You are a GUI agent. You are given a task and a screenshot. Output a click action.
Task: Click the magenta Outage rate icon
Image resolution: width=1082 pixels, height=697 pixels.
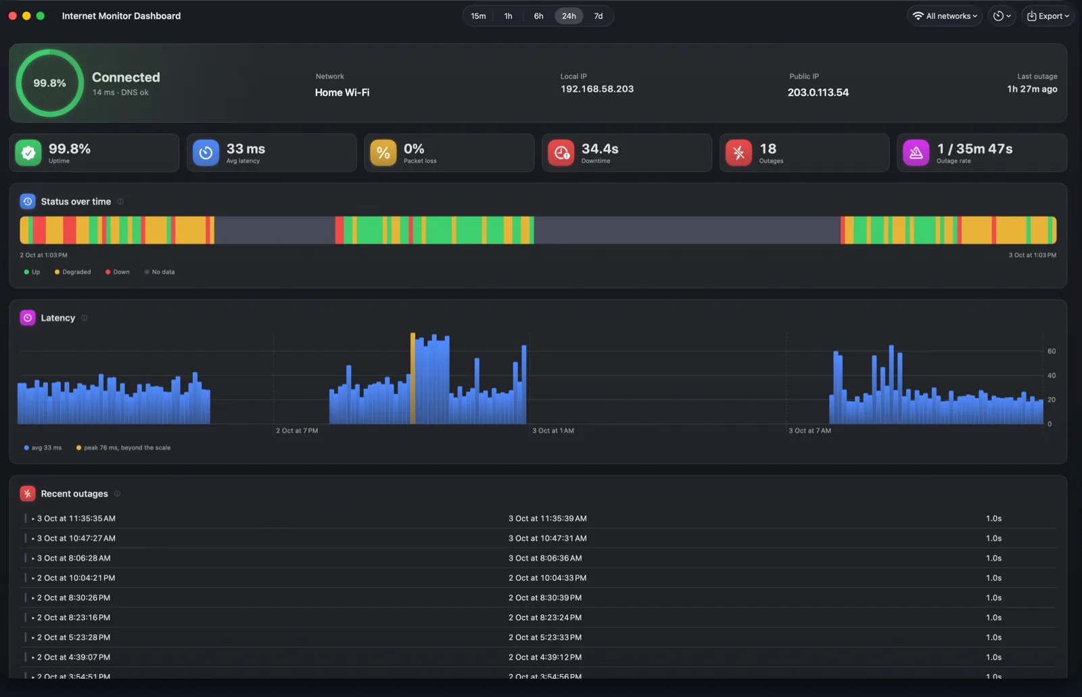pos(916,153)
